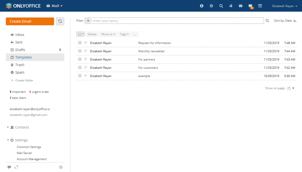The width and height of the screenshot is (302, 172).
Task: Open the dollar payments icon in header
Action: [x=202, y=6]
